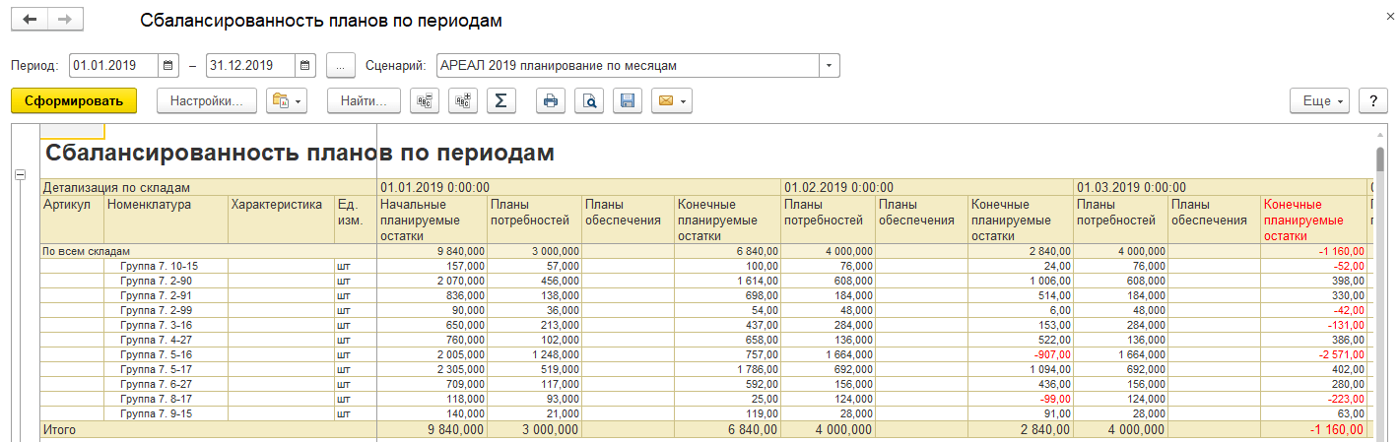Open the help question mark button
The height and width of the screenshot is (442, 1399).
(1373, 100)
